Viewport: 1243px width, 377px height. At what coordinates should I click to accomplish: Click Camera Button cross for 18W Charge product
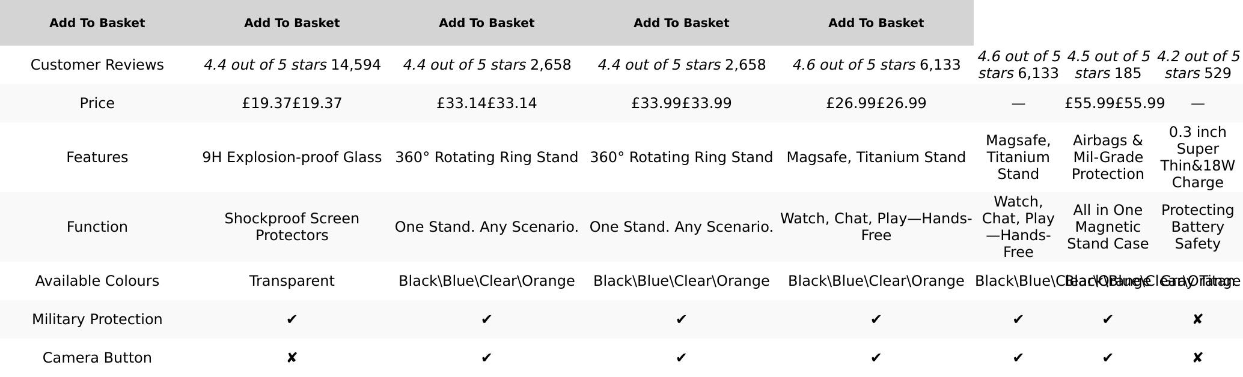pyautogui.click(x=1197, y=358)
